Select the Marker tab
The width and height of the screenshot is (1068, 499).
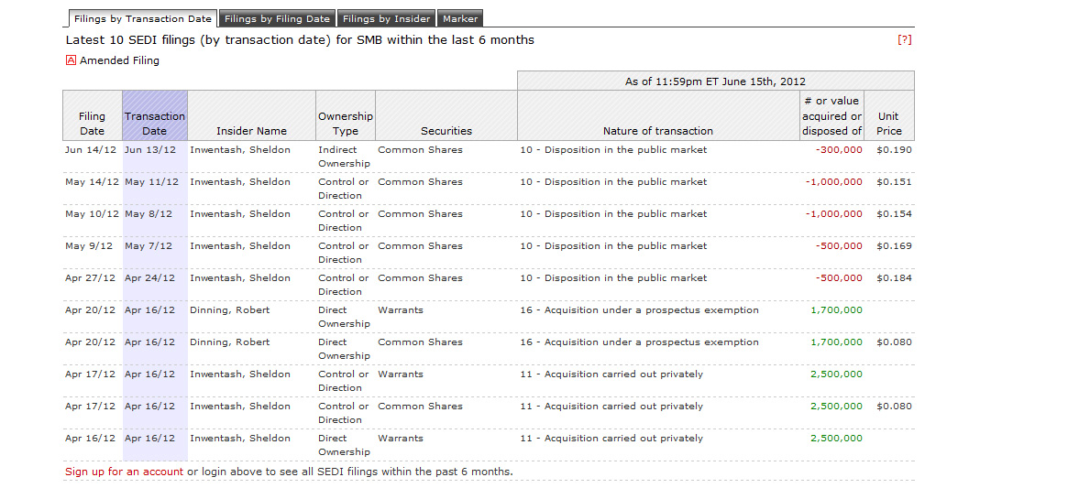(460, 18)
